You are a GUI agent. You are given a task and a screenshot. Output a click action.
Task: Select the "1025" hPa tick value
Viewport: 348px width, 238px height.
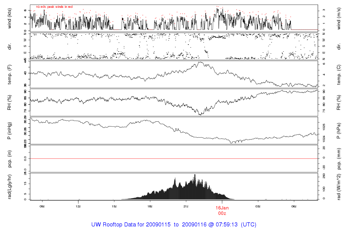tap(324, 127)
